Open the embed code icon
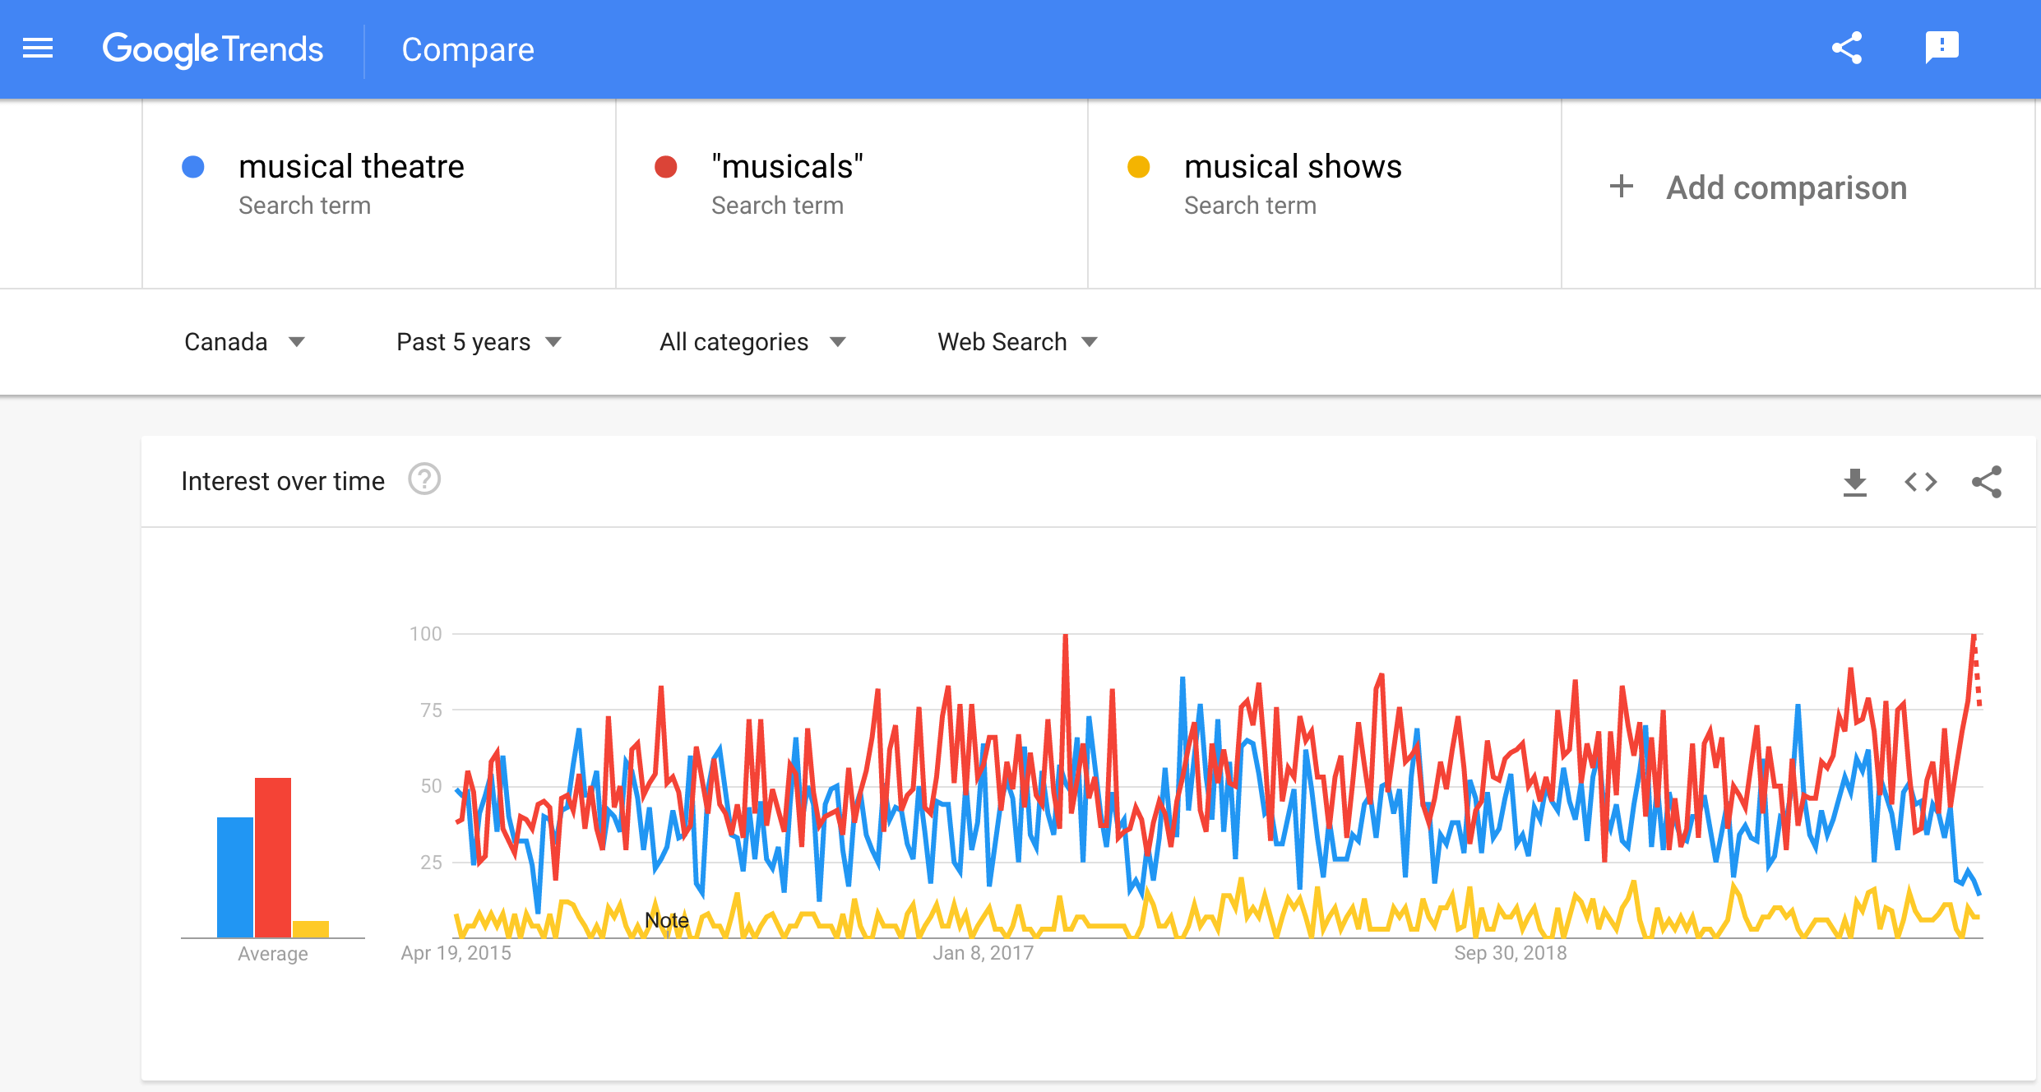 pos(1921,482)
